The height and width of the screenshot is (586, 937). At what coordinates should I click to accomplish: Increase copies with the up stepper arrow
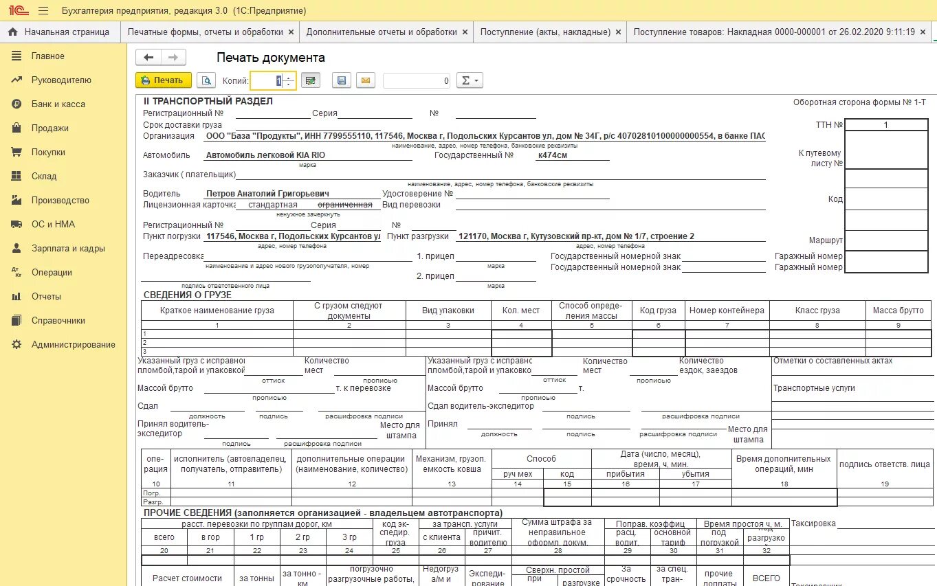(x=289, y=77)
